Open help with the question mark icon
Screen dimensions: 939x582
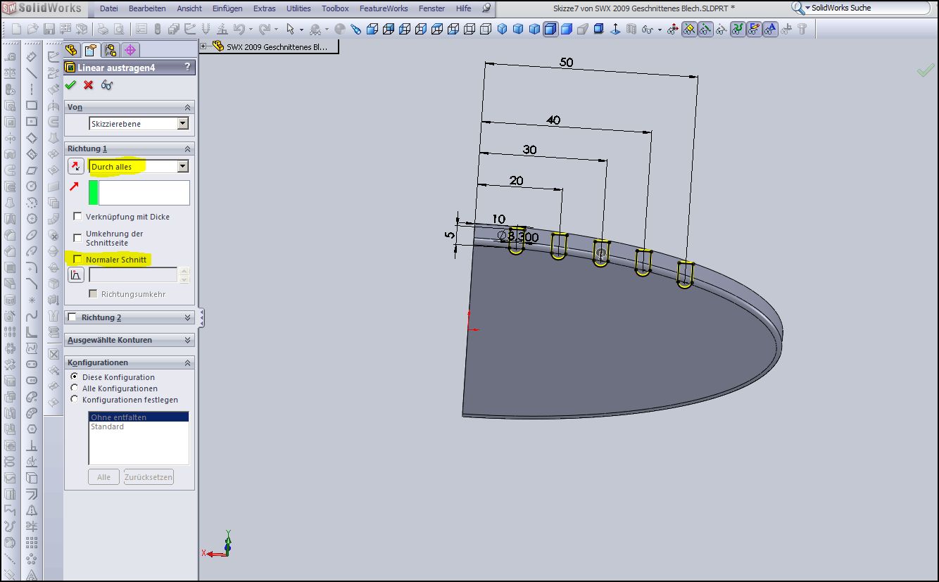187,67
